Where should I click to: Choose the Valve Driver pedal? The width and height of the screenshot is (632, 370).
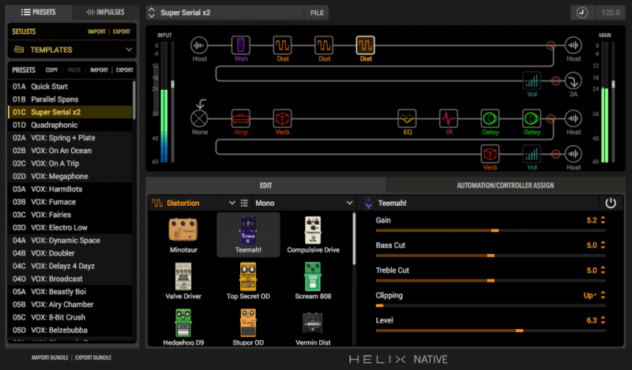(183, 282)
